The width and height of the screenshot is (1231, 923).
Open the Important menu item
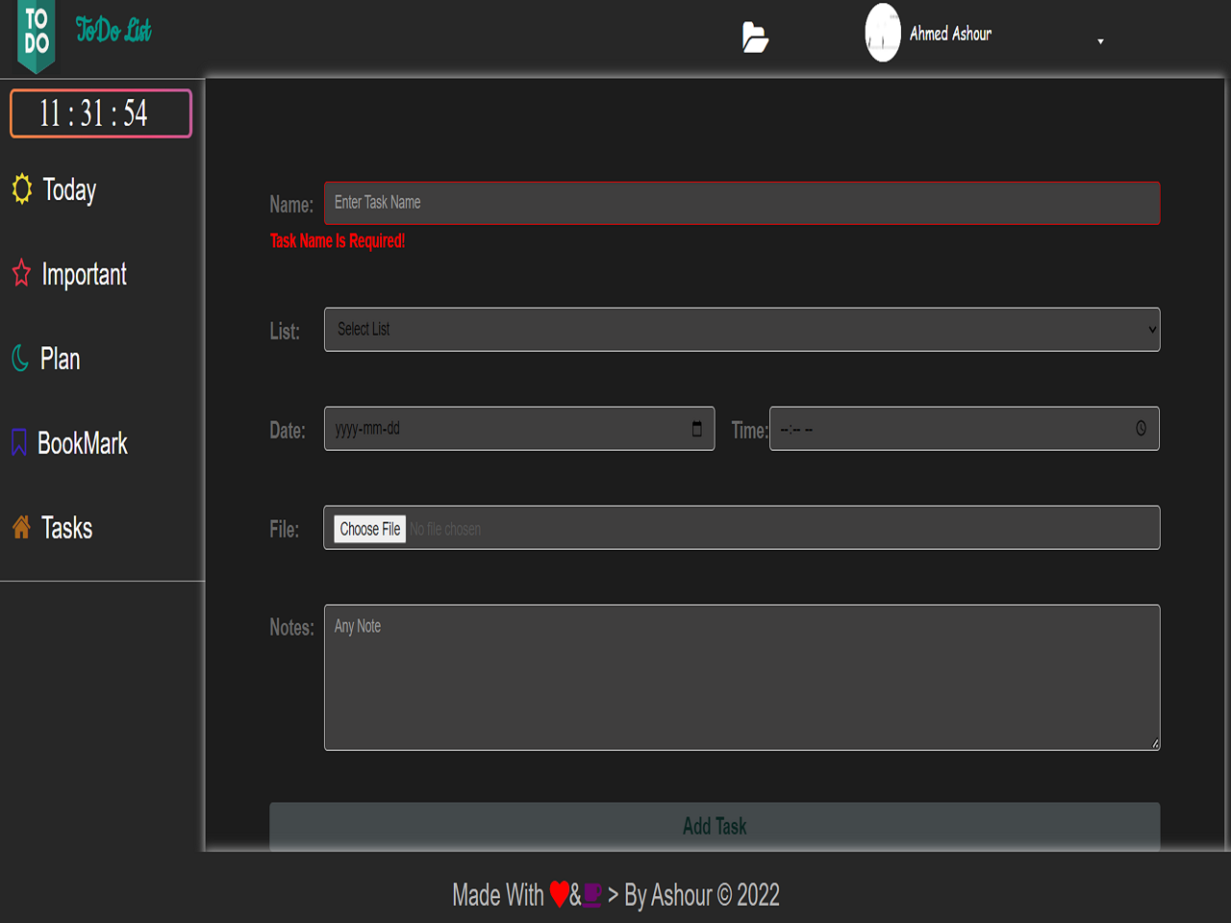click(x=85, y=275)
